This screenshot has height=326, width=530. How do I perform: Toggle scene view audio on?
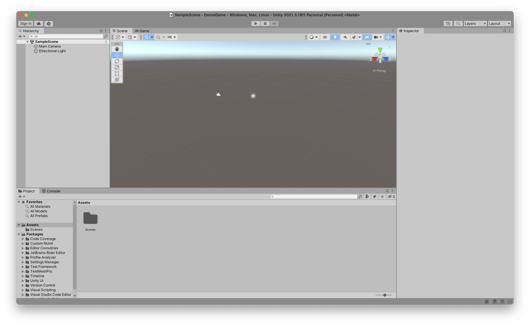[345, 37]
